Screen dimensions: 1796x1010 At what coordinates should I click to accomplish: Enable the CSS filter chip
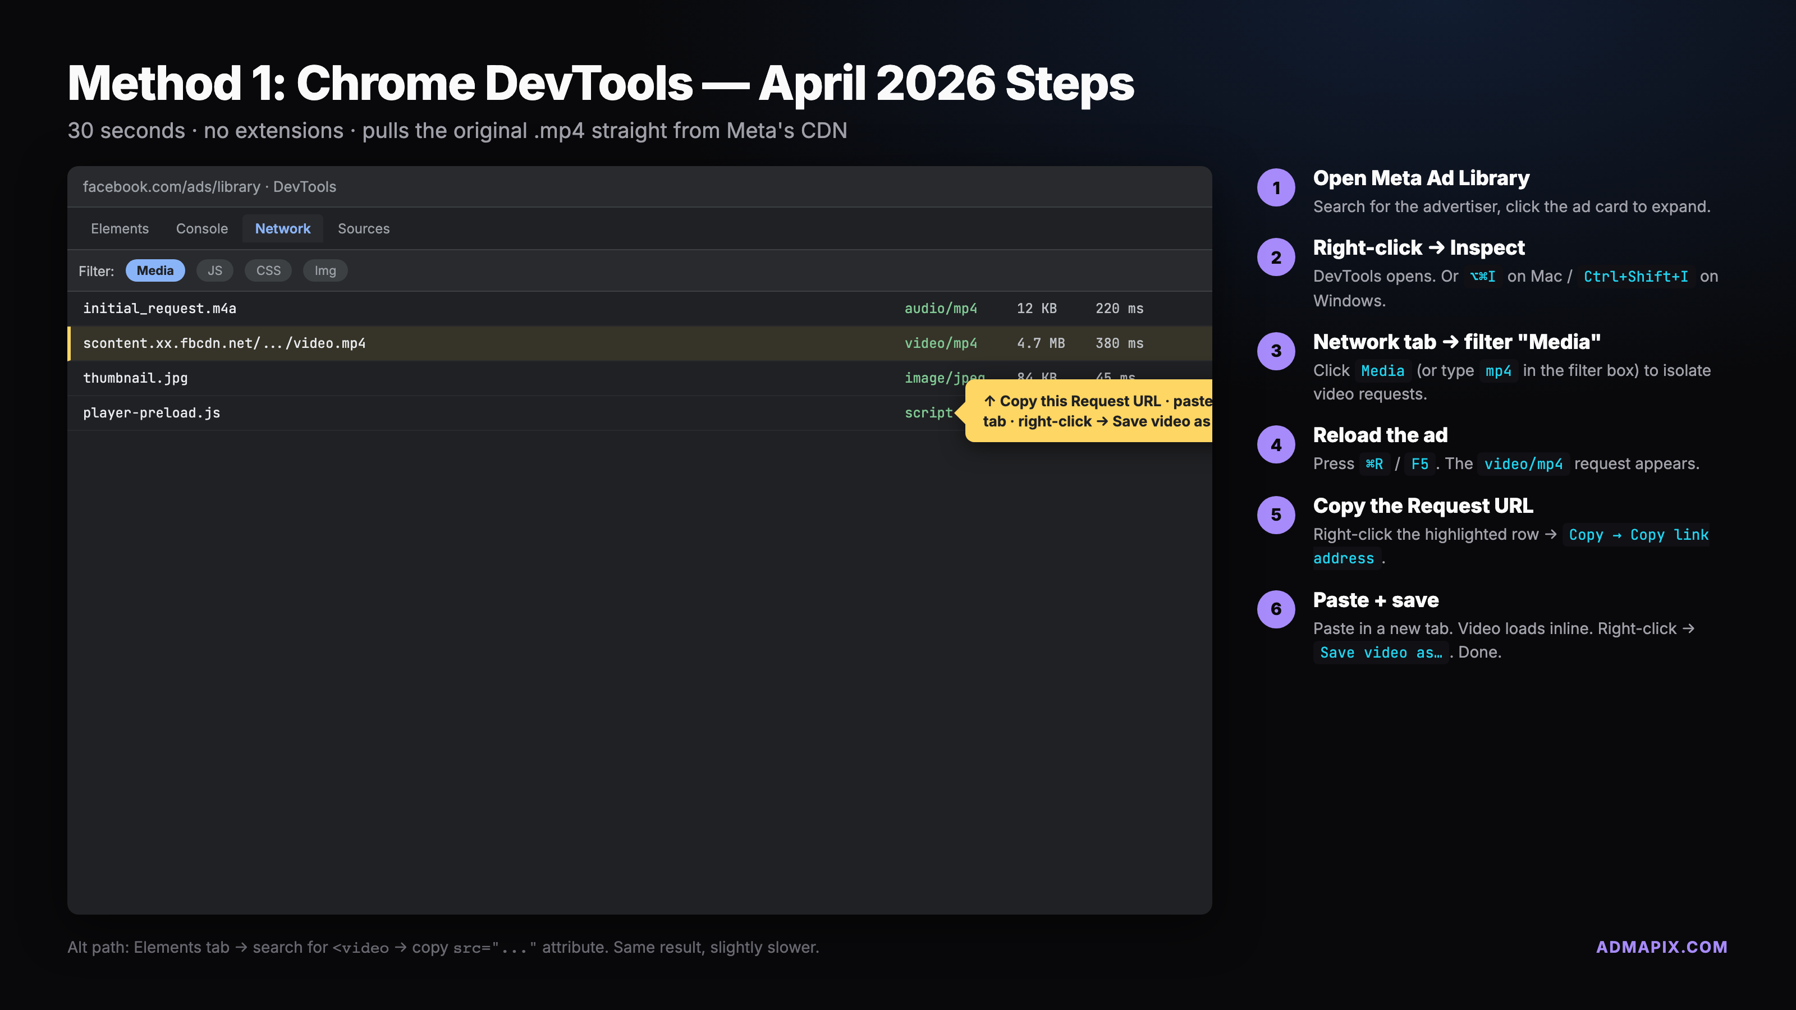click(268, 270)
